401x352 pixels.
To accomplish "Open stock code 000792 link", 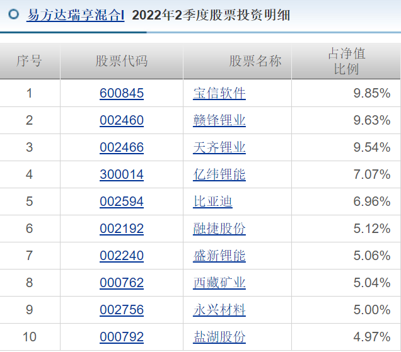I will coord(122,337).
